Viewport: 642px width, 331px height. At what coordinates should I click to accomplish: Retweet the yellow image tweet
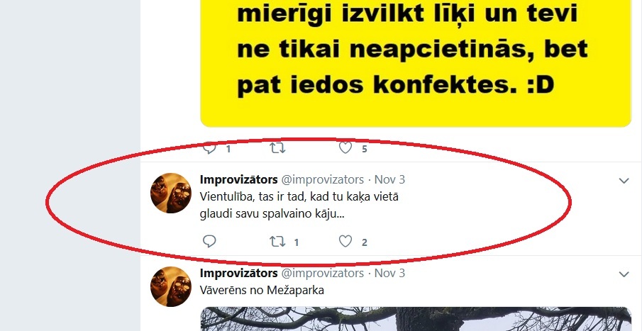pyautogui.click(x=277, y=148)
